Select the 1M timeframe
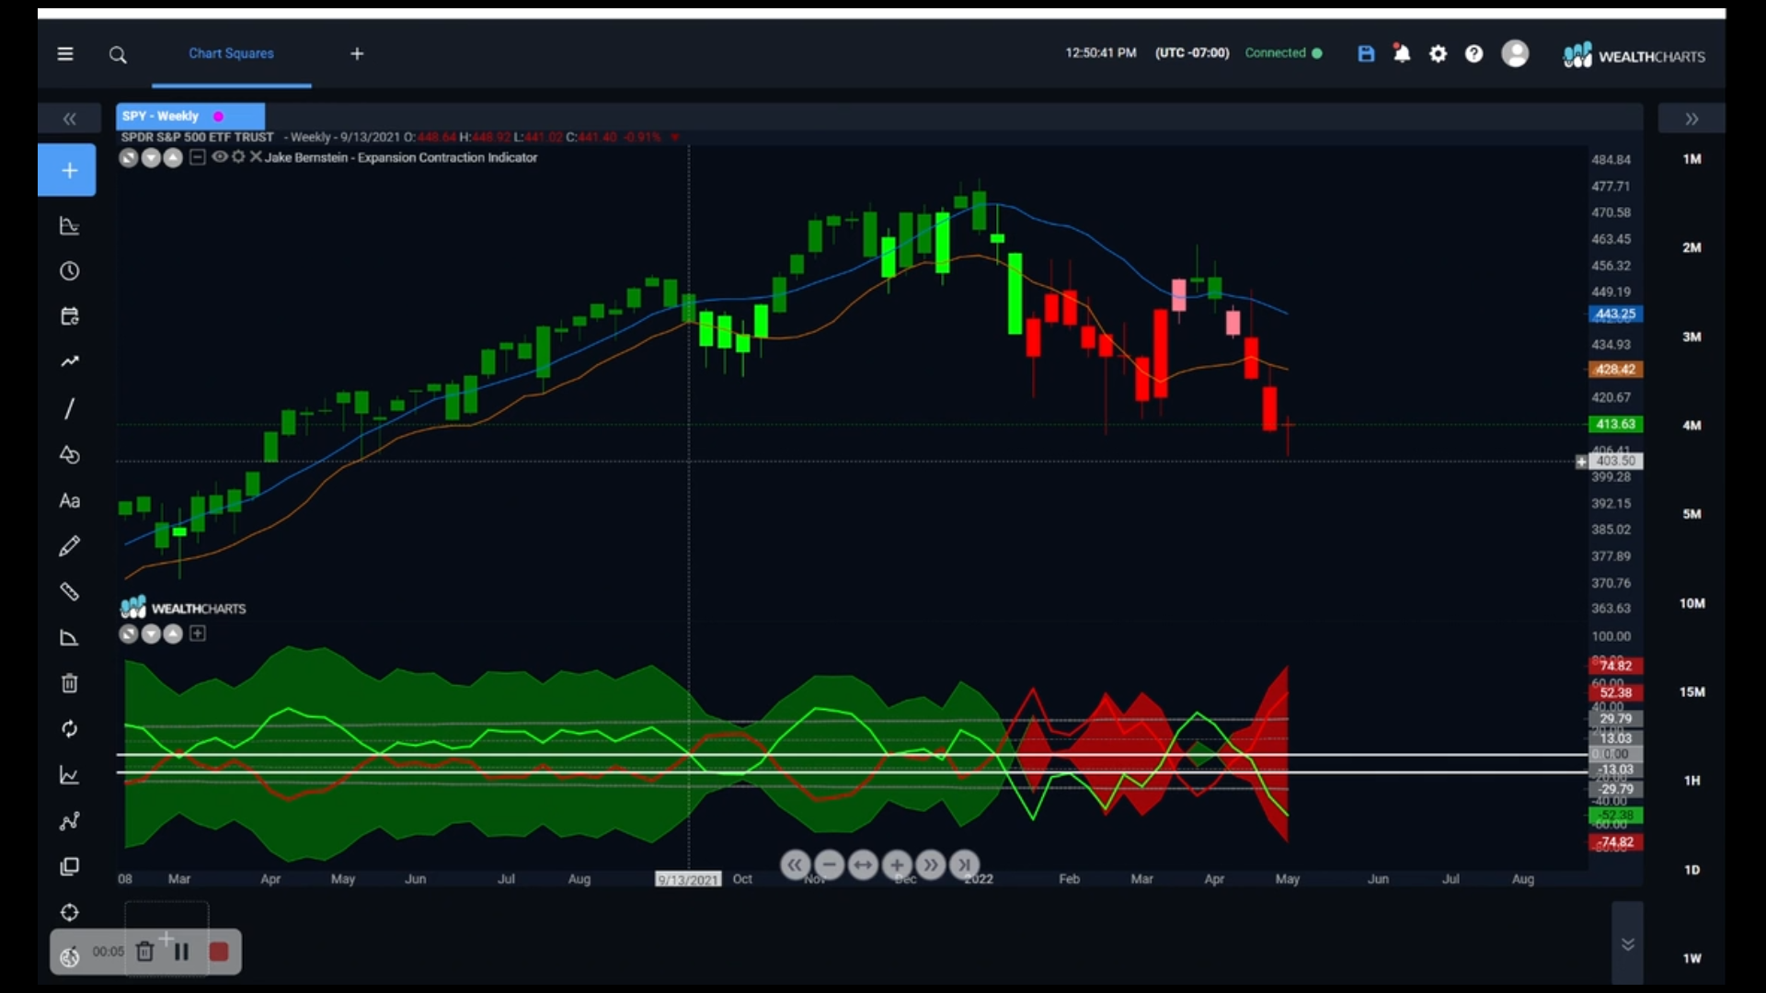The image size is (1766, 993). tap(1691, 159)
